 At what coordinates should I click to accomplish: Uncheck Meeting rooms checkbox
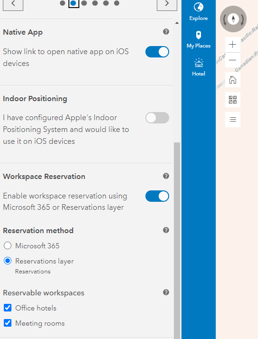click(8, 323)
